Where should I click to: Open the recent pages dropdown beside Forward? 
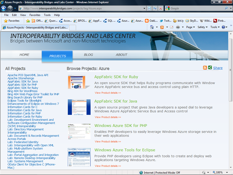[x=15, y=8]
